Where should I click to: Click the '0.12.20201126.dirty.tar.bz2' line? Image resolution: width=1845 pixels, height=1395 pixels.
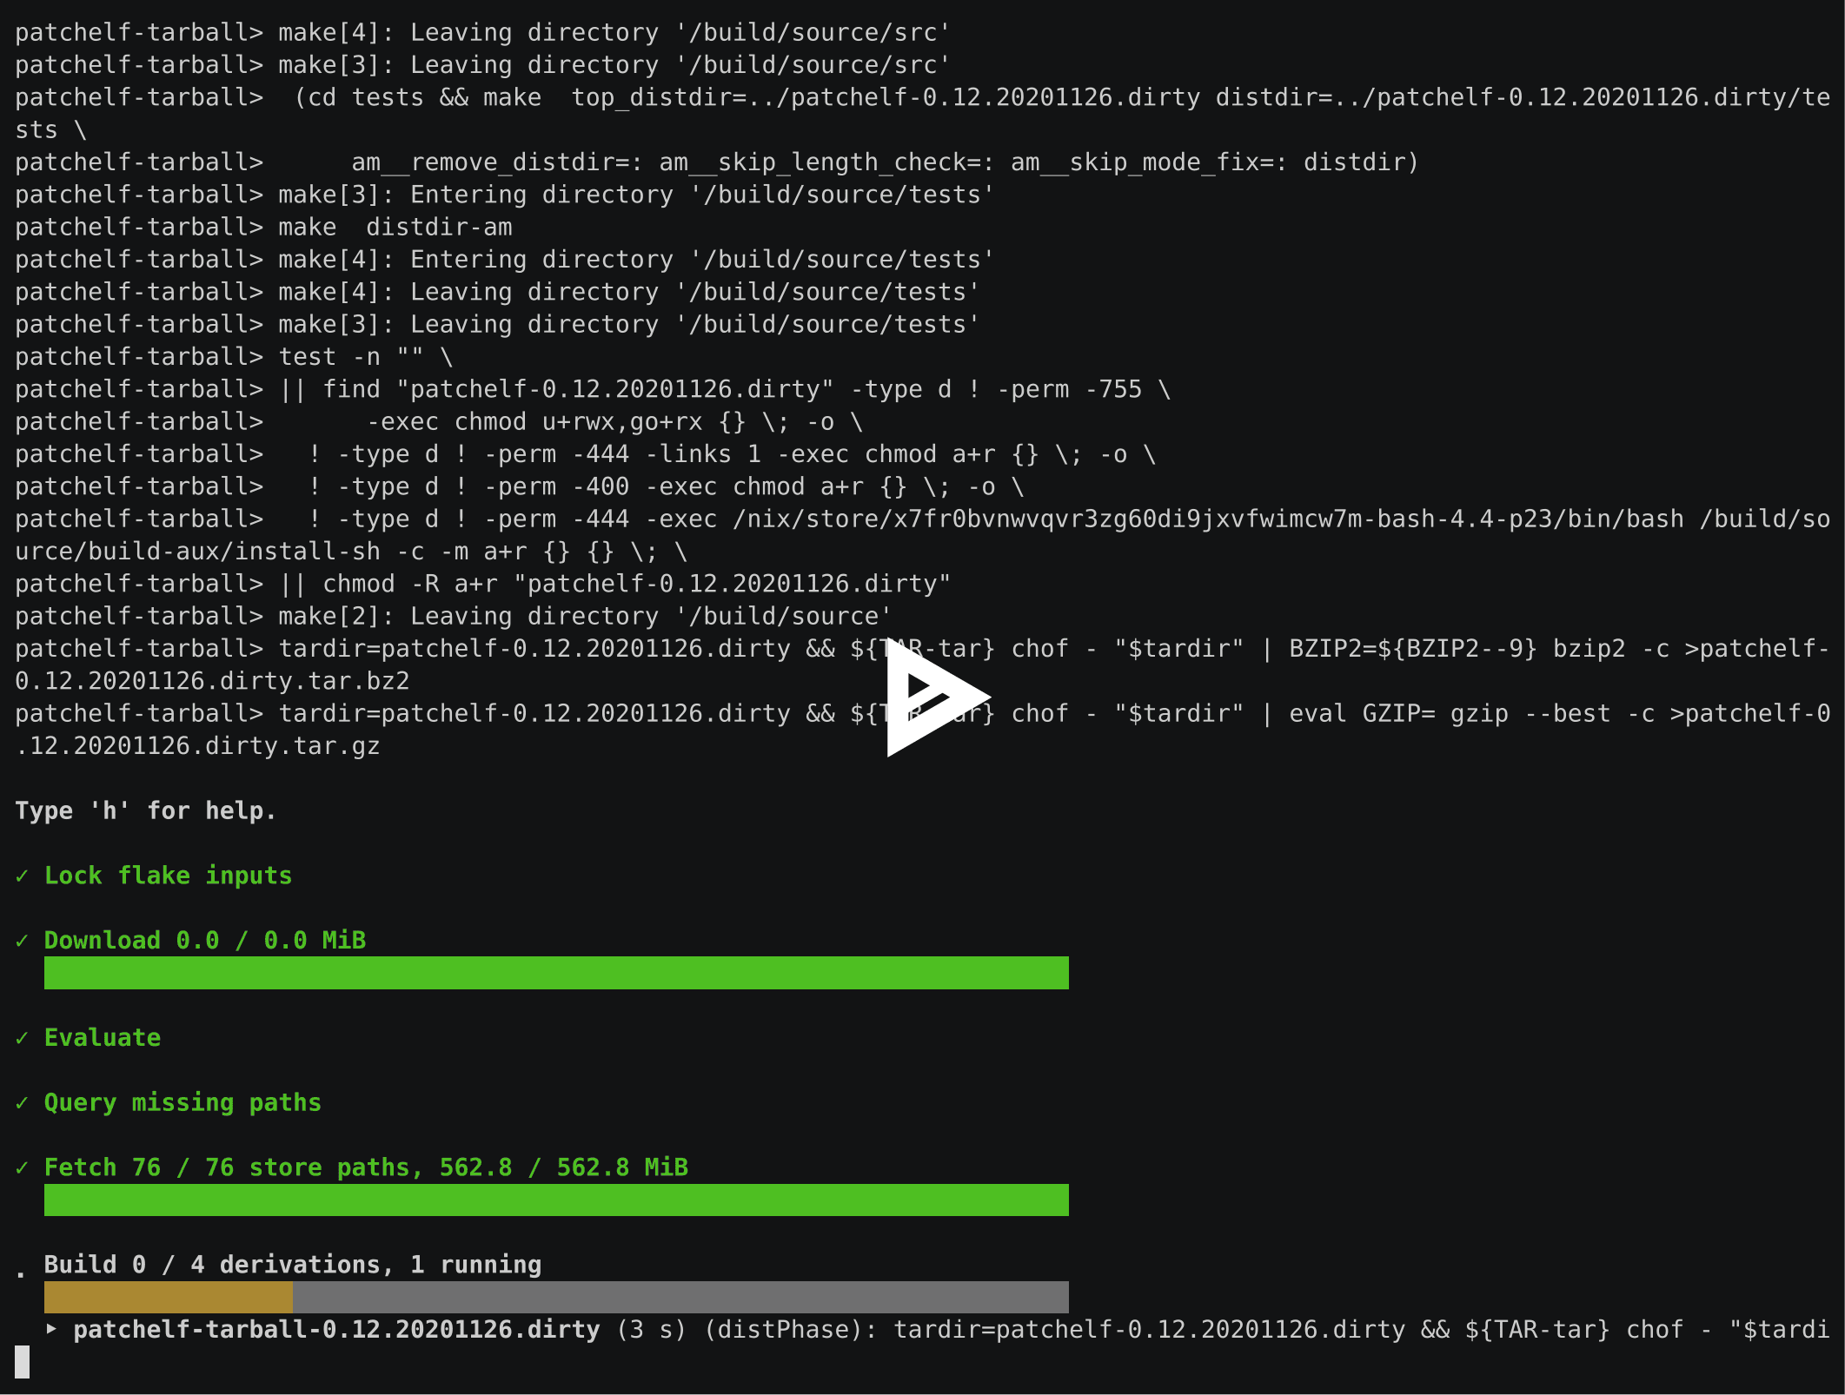[x=212, y=681]
